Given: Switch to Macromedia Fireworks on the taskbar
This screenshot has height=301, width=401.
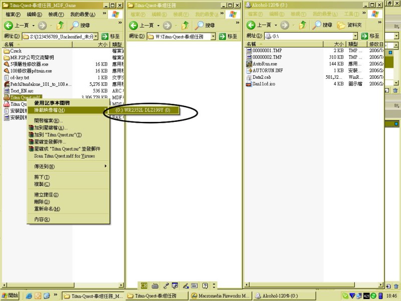Looking at the screenshot, I should pyautogui.click(x=220, y=296).
